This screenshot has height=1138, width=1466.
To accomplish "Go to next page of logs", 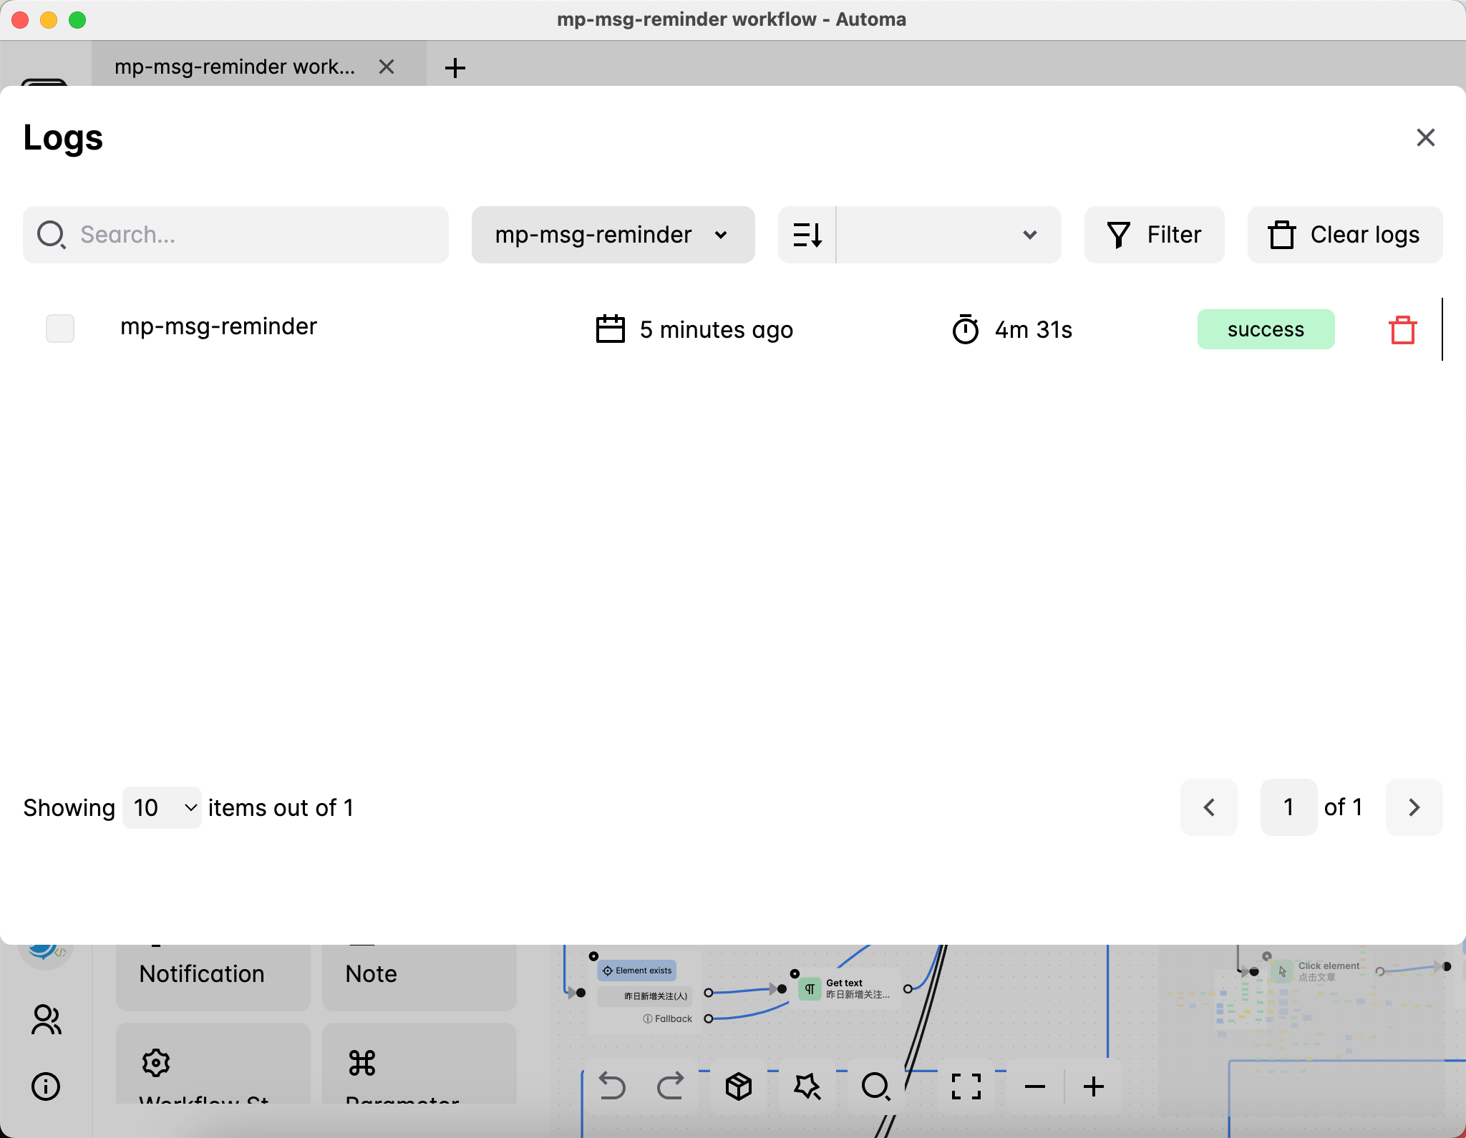I will click(x=1414, y=807).
